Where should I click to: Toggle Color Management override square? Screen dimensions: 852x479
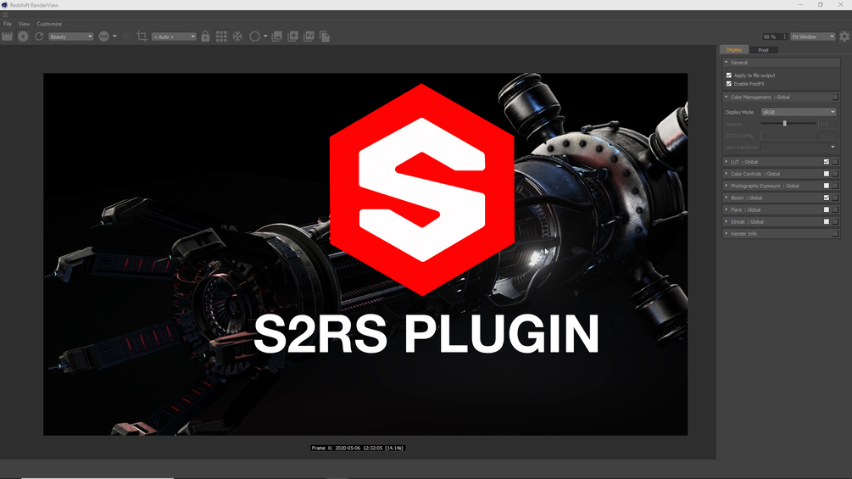pos(836,97)
